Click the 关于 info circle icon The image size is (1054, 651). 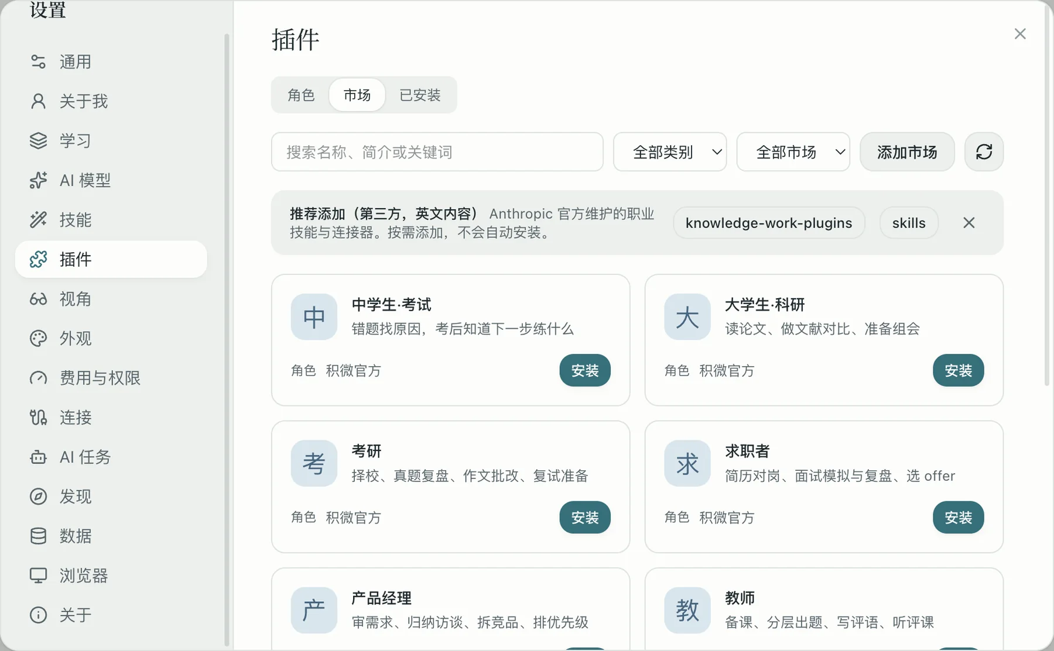tap(38, 615)
